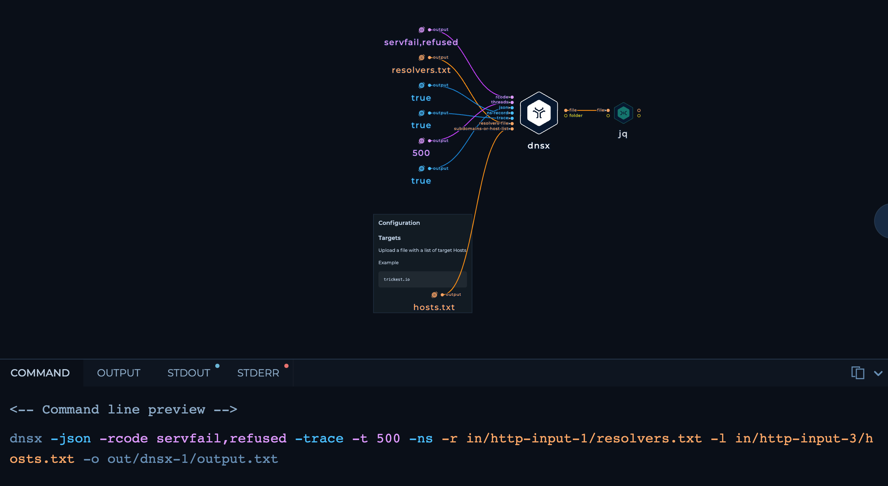Viewport: 888px width, 486px height.
Task: Click the jq file input port
Action: tap(608, 110)
